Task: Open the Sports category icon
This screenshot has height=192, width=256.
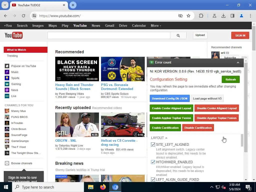Action: point(7,78)
